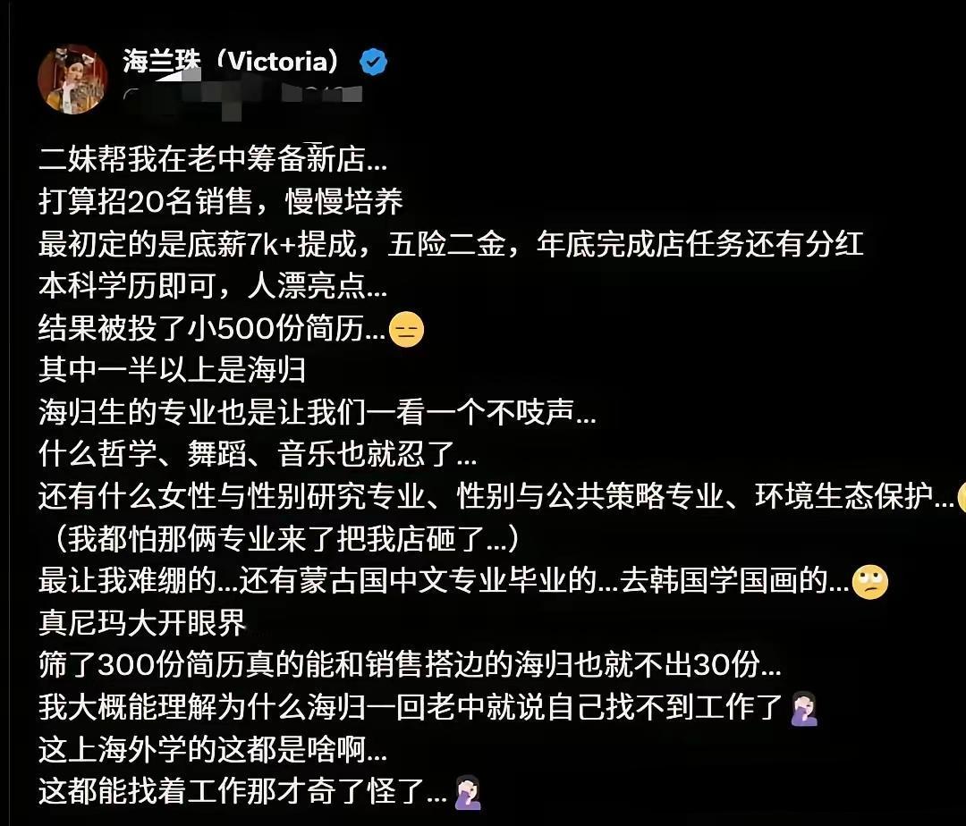Click the line 打算招20名销售

[x=221, y=201]
